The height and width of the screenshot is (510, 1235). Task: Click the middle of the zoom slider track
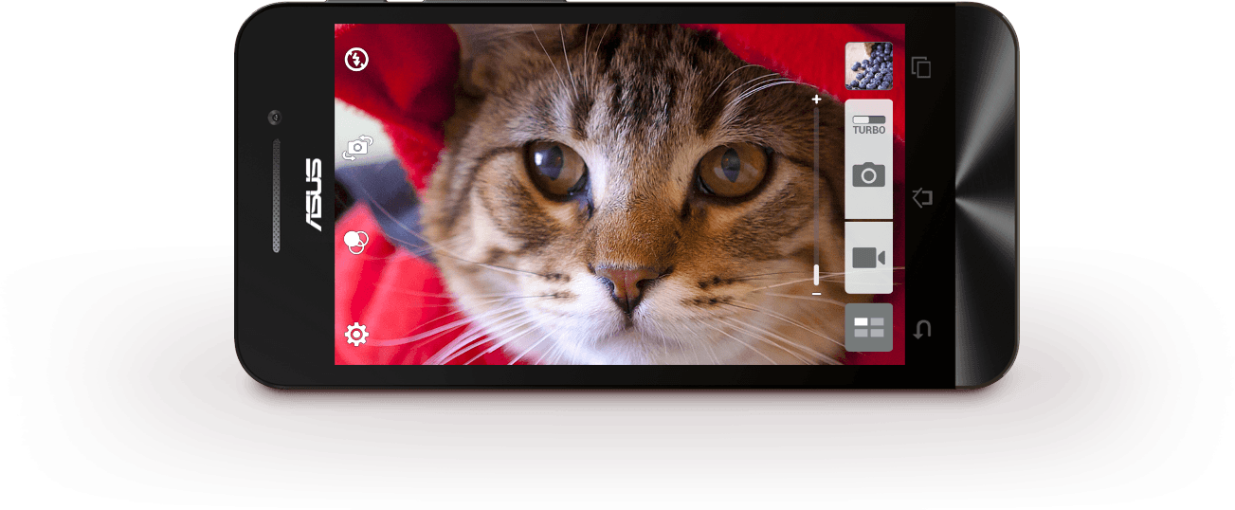tap(816, 190)
